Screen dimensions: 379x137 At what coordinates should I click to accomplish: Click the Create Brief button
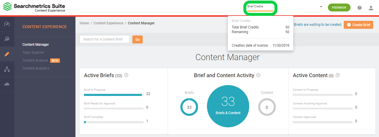[x=358, y=25]
